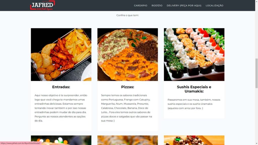258x145 pixels.
Task: Open the bottom-right chocolate dessert photo
Action: (194, 140)
